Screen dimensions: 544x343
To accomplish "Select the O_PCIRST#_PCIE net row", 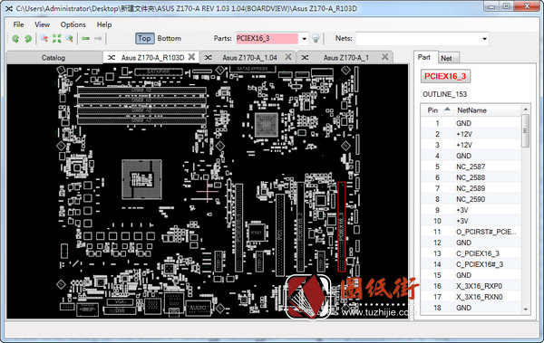I will tap(471, 232).
